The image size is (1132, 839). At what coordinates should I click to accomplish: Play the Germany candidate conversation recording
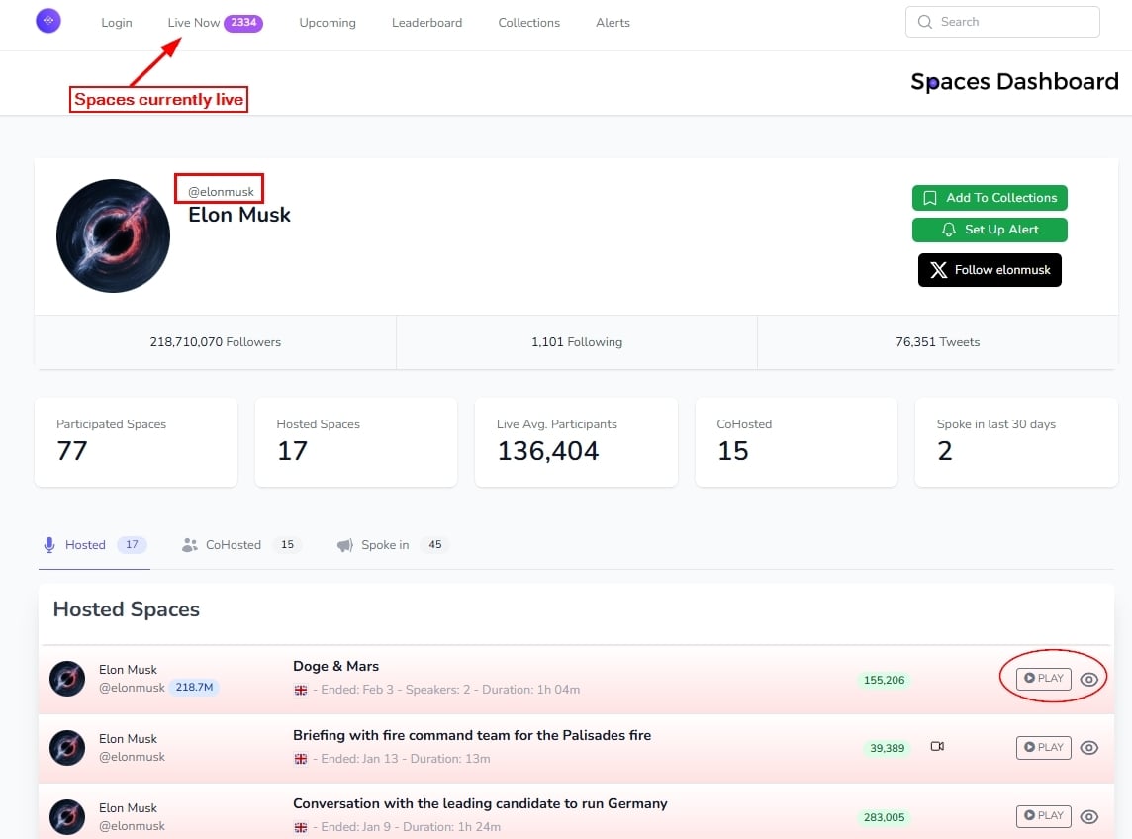click(x=1043, y=816)
